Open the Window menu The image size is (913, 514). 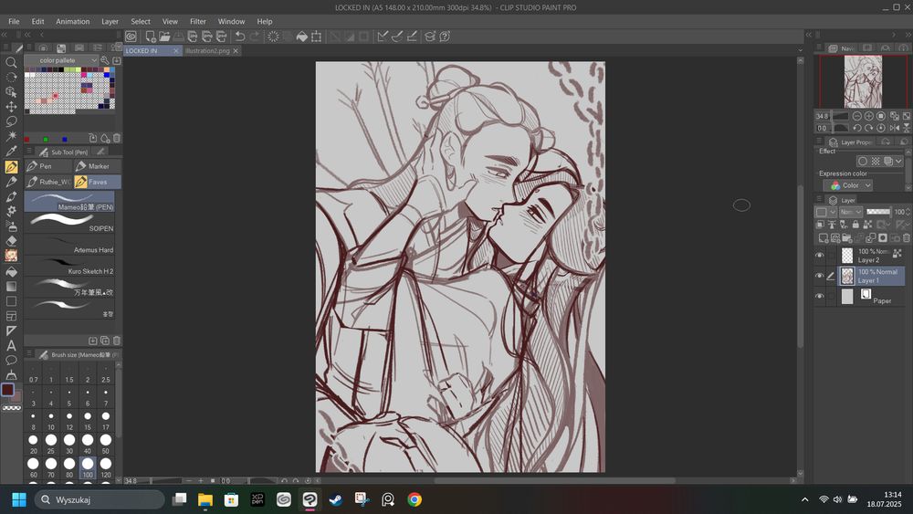click(x=231, y=21)
